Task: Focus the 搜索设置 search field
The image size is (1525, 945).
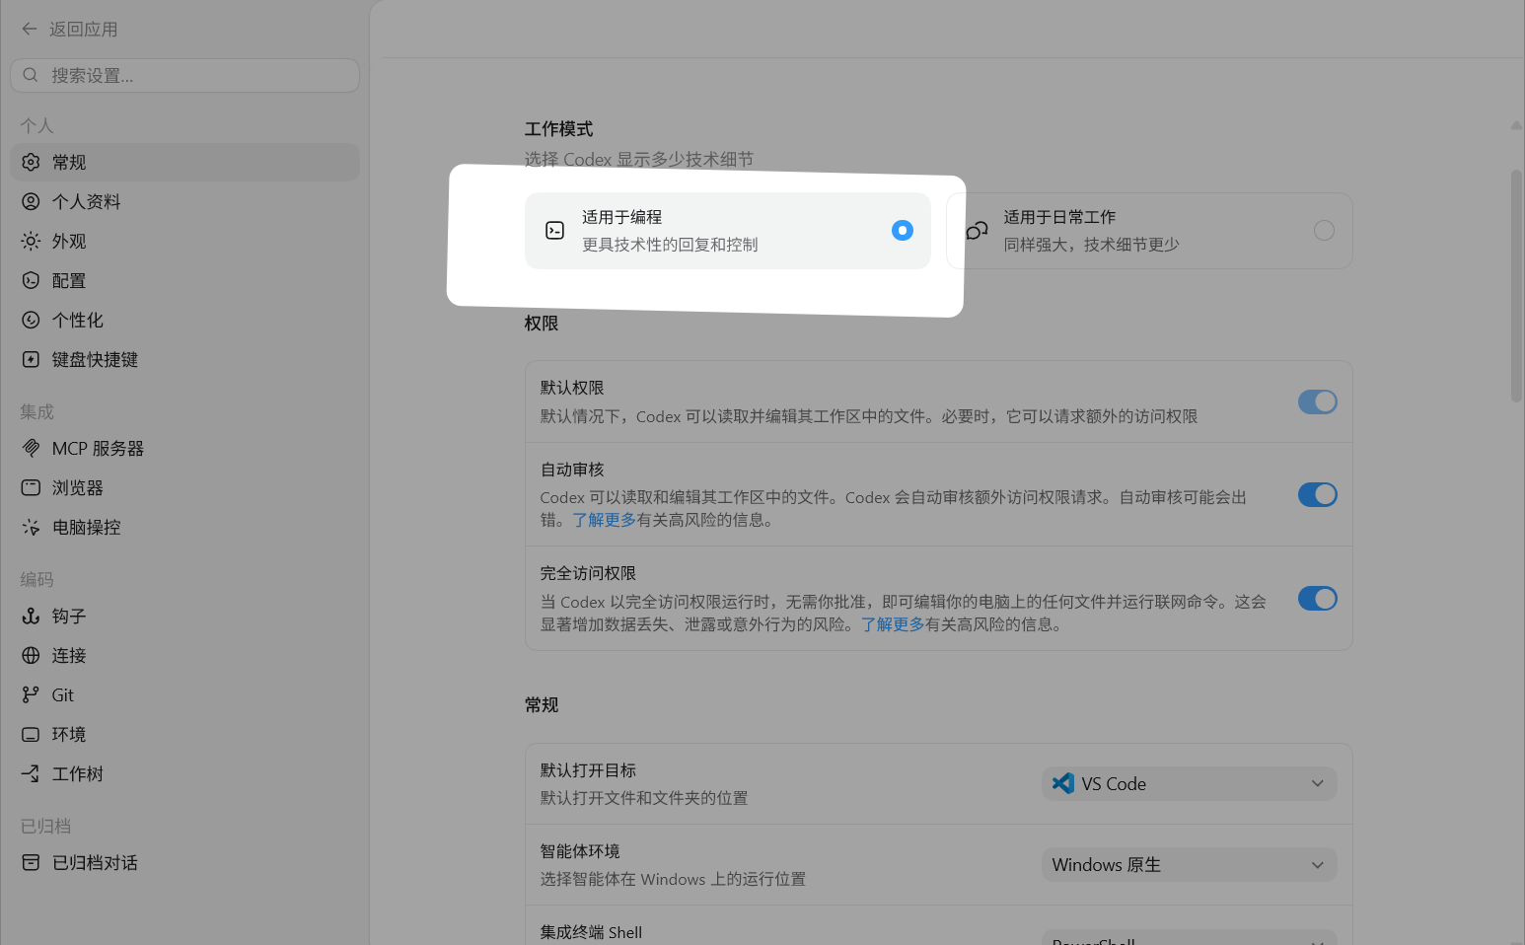Action: click(184, 75)
